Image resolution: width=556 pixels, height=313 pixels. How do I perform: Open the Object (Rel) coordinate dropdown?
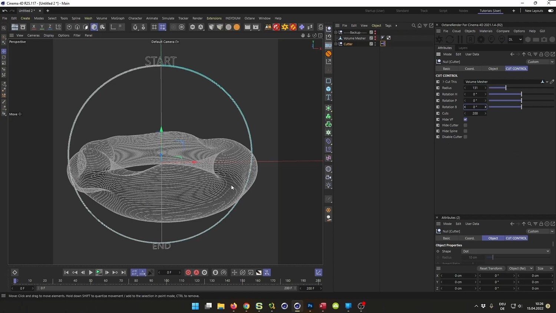[520, 268]
